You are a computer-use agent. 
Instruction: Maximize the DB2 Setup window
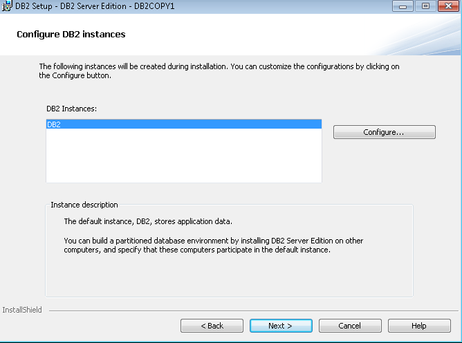(425, 6)
